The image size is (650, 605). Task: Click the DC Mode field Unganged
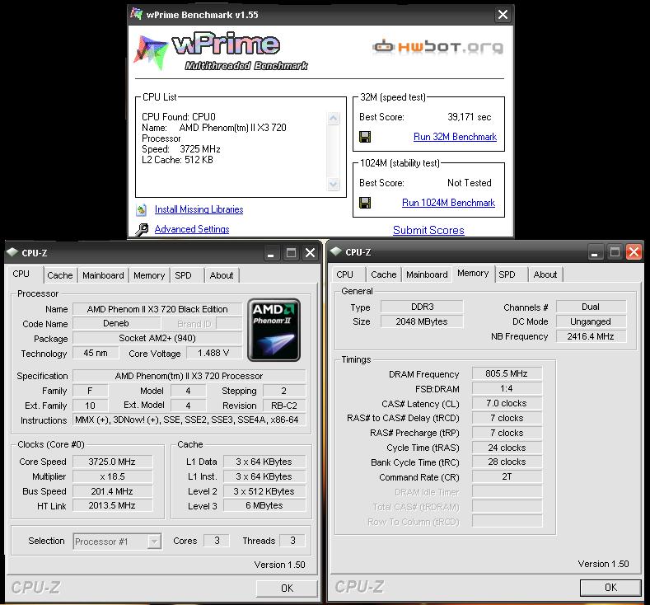point(591,321)
